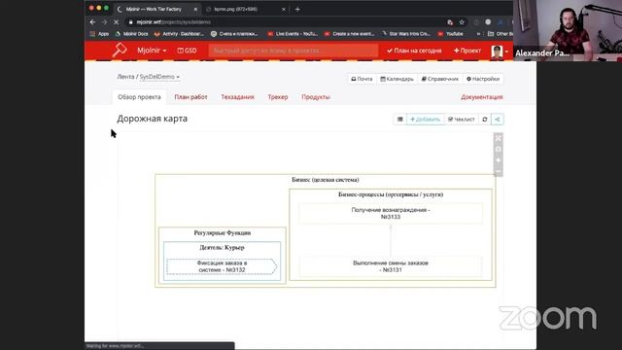The width and height of the screenshot is (622, 350).
Task: Open the user avatar menu
Action: (x=499, y=52)
